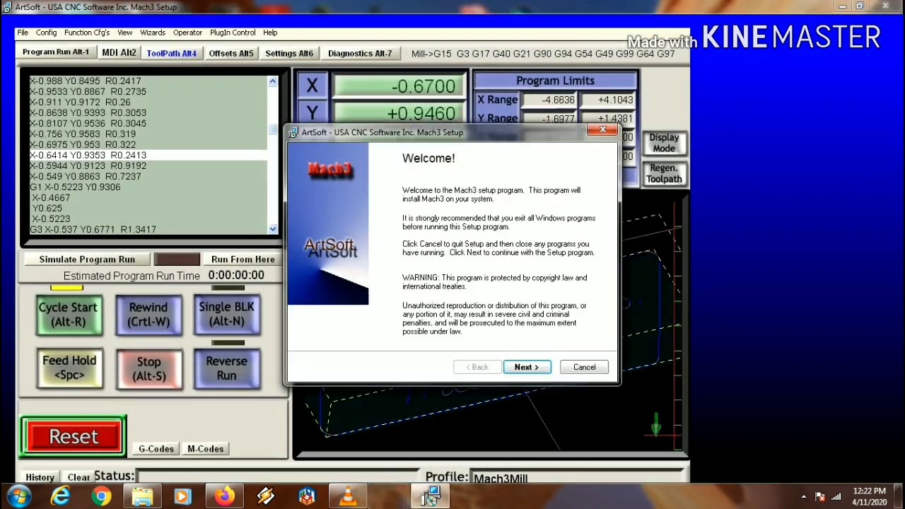Click Simulate Program Run button
This screenshot has height=509, width=905.
[x=87, y=259]
